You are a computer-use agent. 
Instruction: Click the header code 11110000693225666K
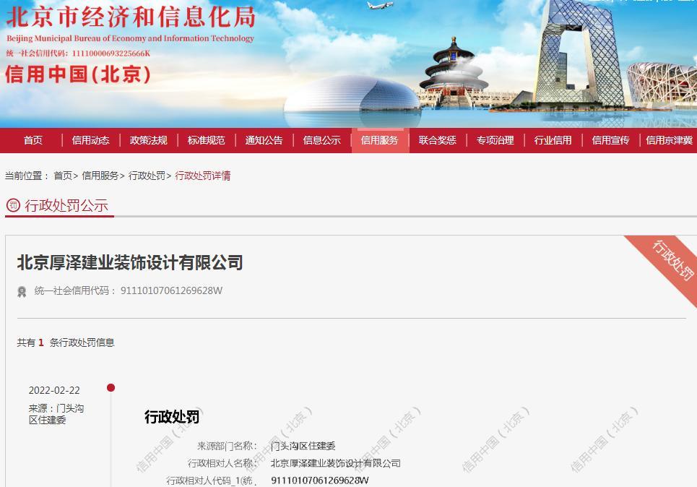click(111, 53)
